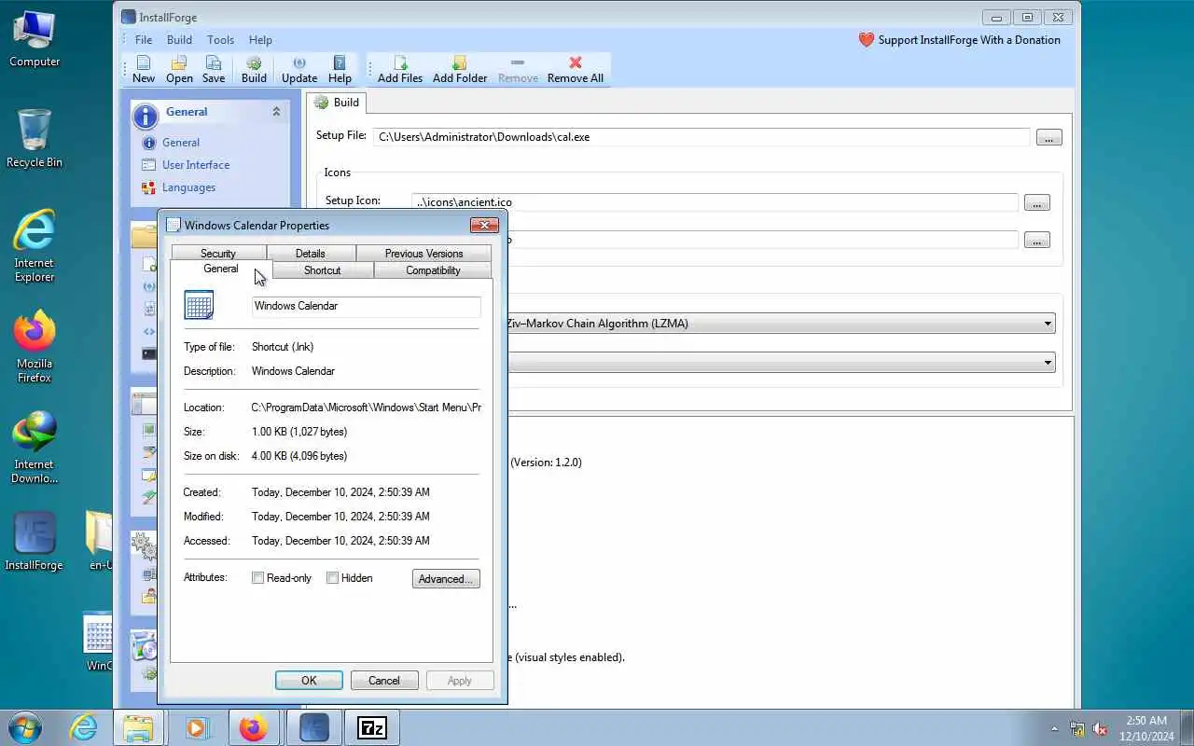Switch to Firefox in the taskbar

[x=254, y=727]
